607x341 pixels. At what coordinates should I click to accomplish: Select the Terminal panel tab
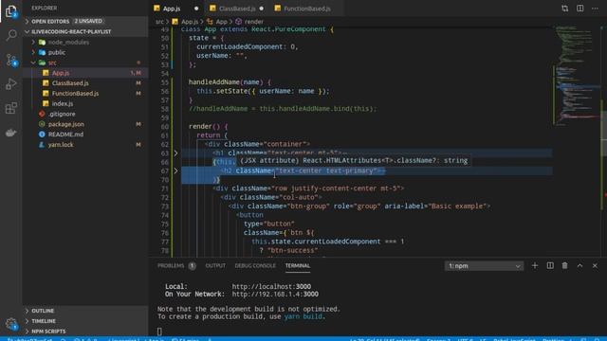click(298, 265)
